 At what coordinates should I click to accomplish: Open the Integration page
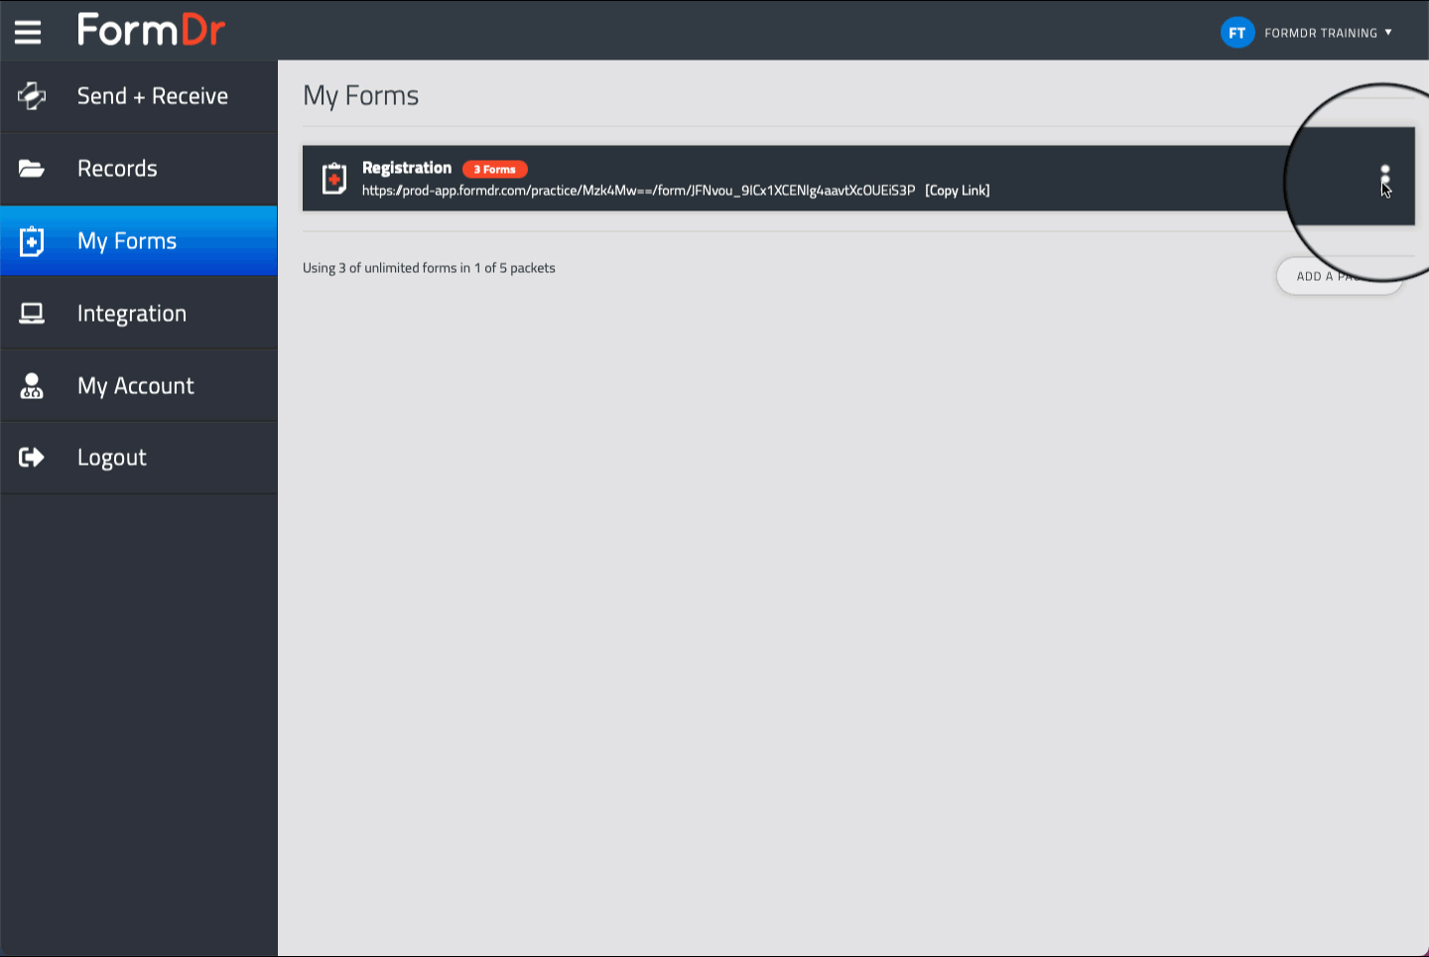pos(139,314)
